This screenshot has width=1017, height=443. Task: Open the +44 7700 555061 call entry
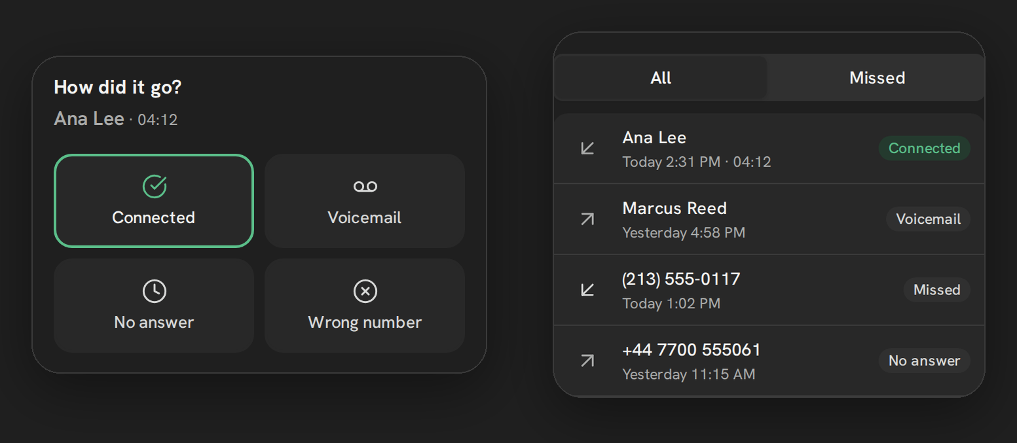[769, 361]
